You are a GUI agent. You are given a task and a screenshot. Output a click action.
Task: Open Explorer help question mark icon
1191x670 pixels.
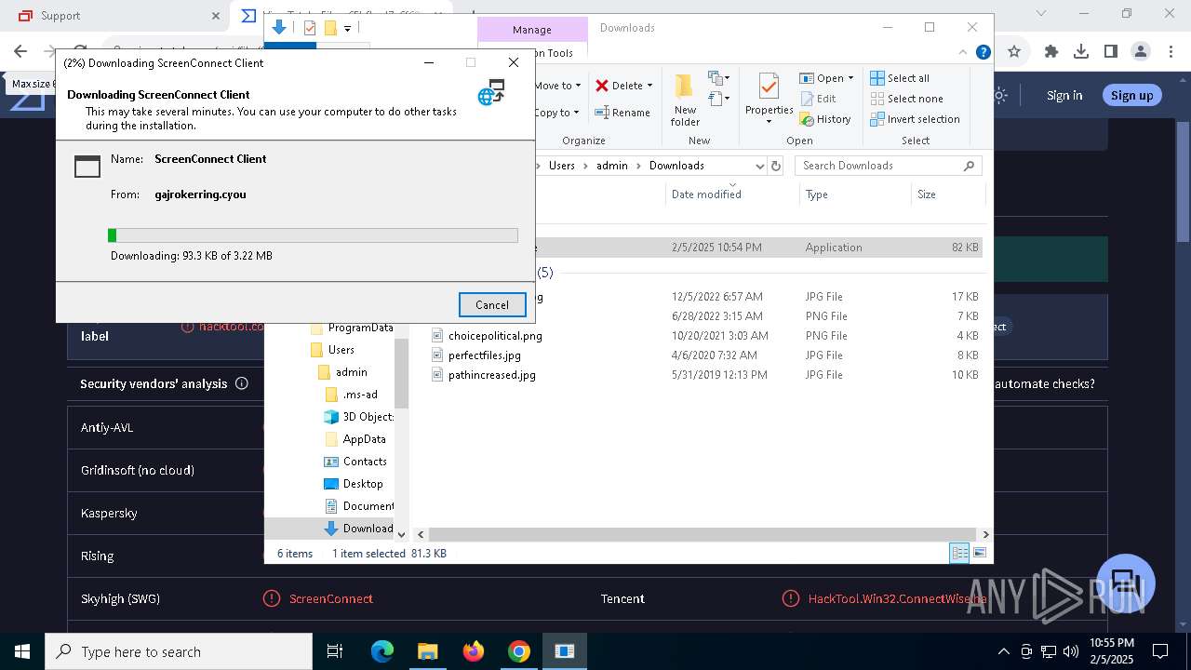(x=983, y=53)
